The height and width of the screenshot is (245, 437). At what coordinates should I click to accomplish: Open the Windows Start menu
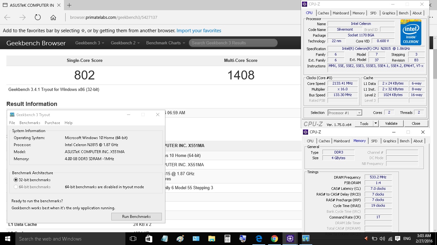click(7, 239)
